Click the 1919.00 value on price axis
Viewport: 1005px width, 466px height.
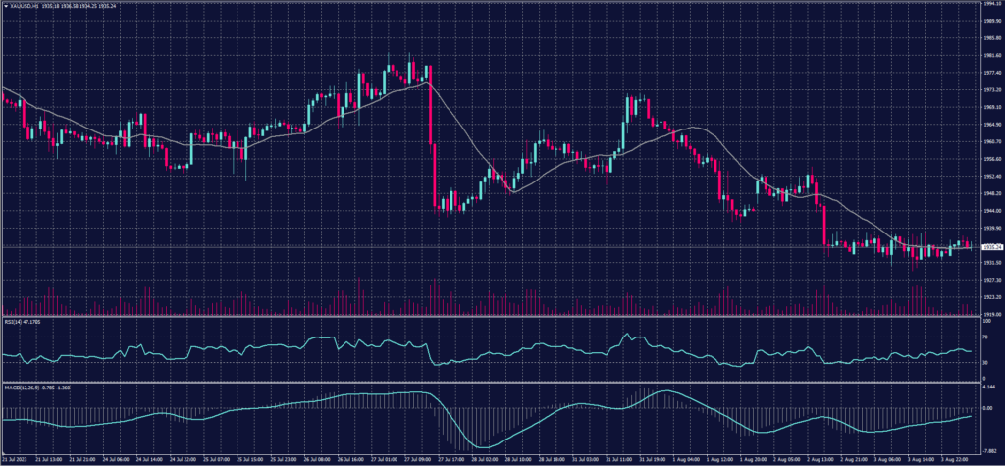[x=990, y=314]
